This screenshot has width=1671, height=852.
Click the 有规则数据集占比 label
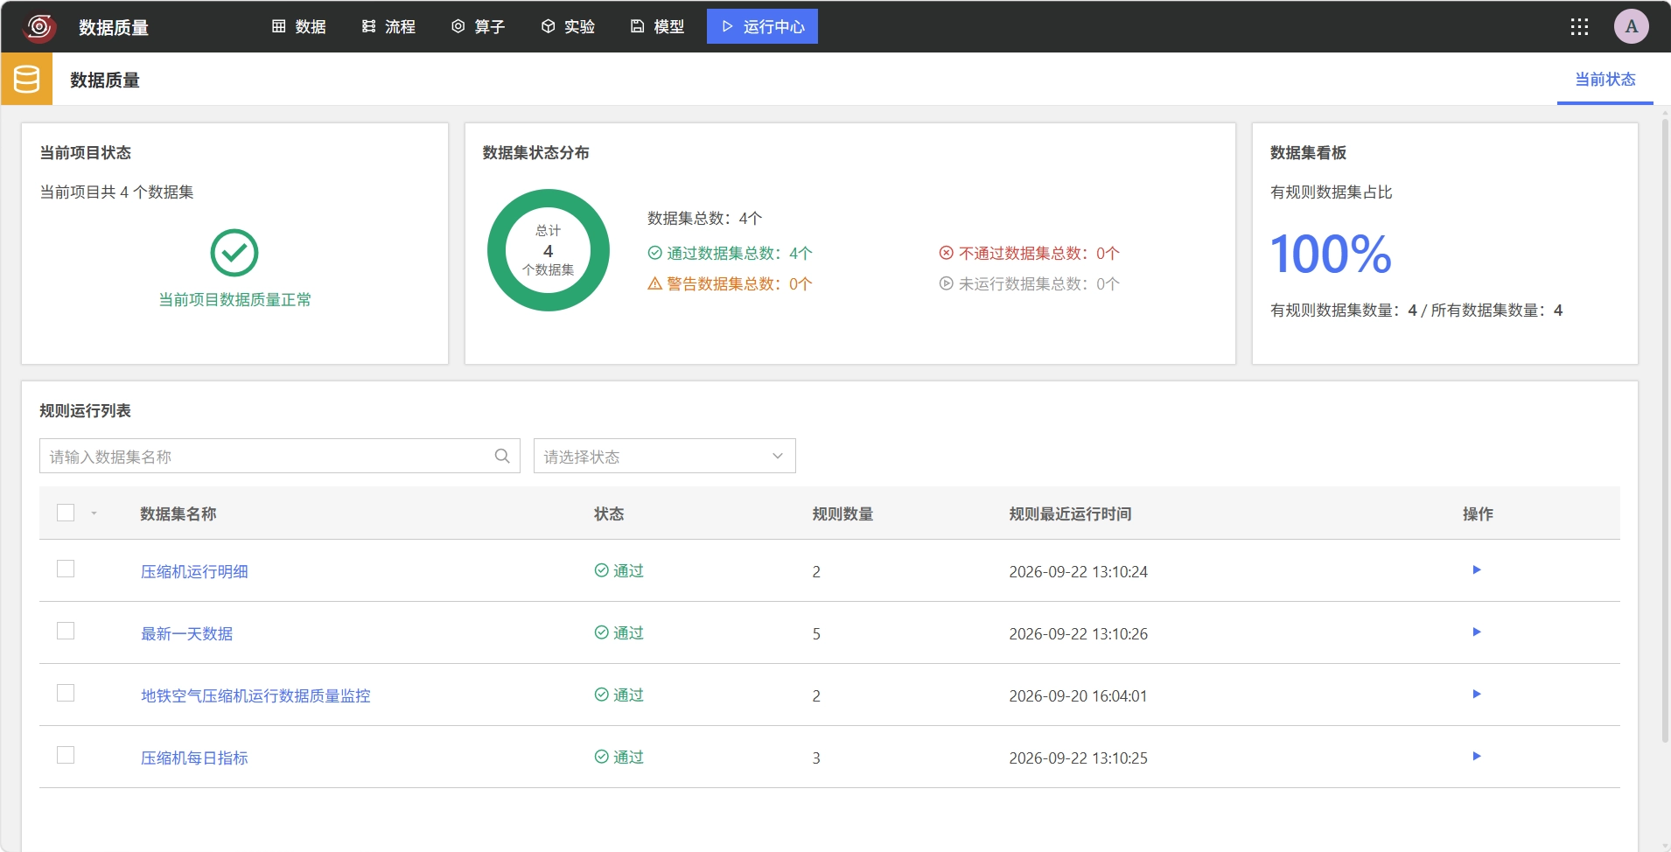tap(1331, 192)
